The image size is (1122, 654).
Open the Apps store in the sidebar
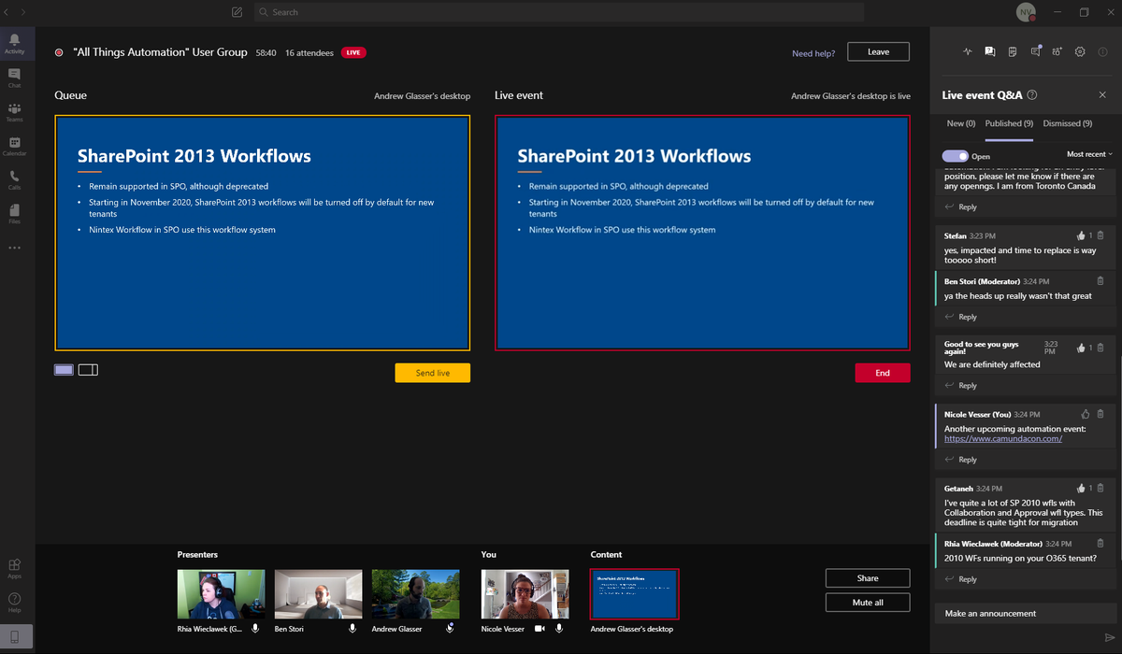(15, 569)
